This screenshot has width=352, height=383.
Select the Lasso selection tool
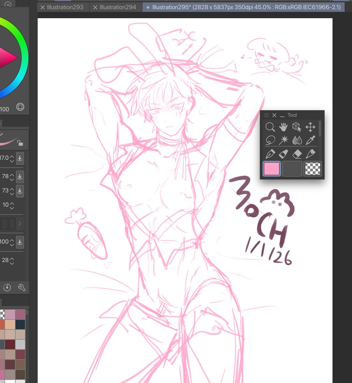point(270,140)
